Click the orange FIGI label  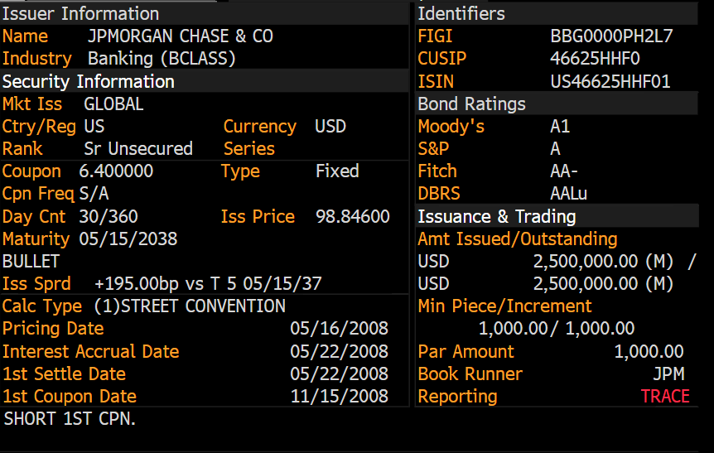(435, 36)
